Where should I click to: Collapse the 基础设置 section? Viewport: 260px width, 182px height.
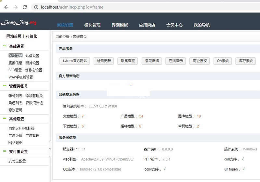[5, 46]
